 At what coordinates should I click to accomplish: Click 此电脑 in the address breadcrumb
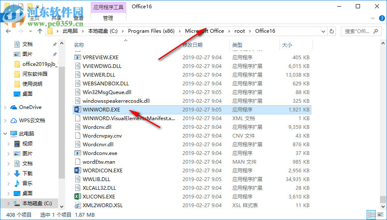coord(70,31)
